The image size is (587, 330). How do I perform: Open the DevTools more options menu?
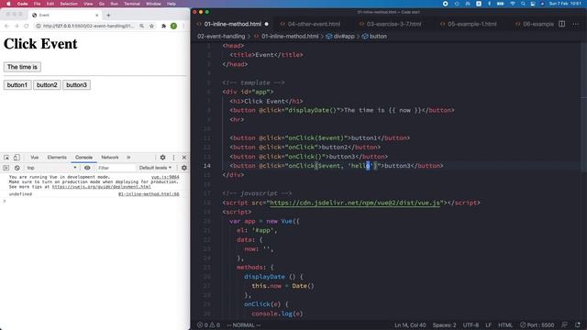coord(173,158)
